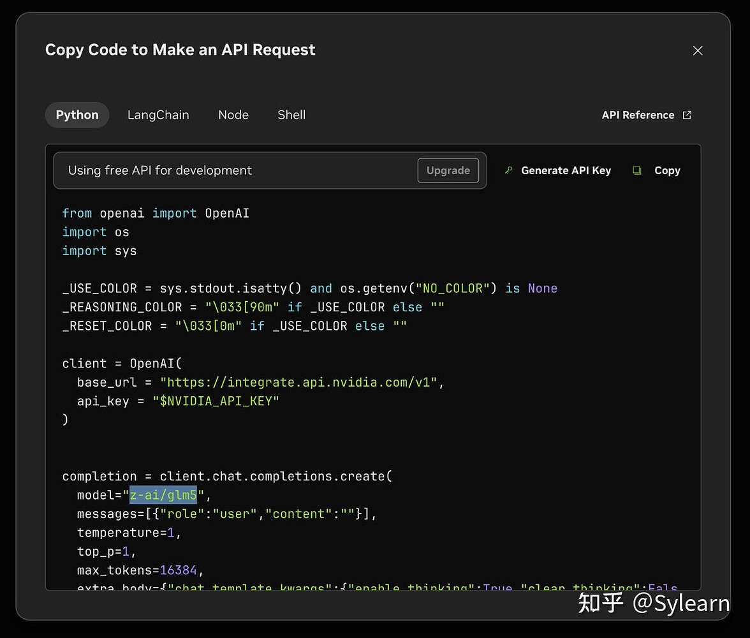The height and width of the screenshot is (638, 750).
Task: Click the max_tokens value 16384
Action: [x=178, y=570]
